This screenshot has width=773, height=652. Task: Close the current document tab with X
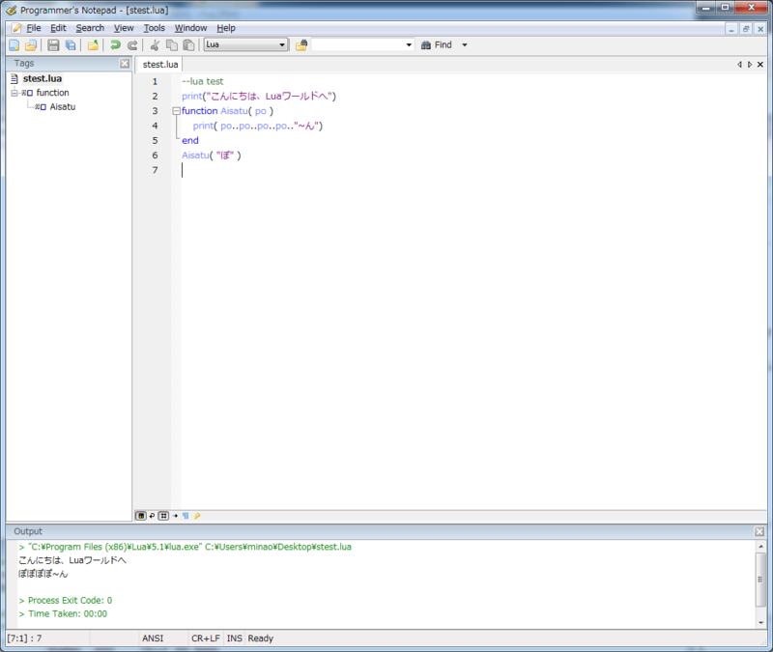tap(760, 65)
